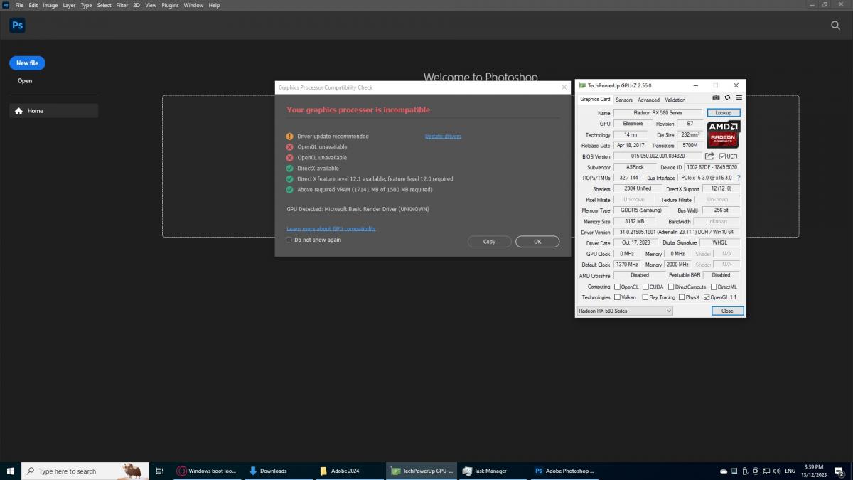Click the taskbar clock showing 3:39 PM

click(x=814, y=471)
